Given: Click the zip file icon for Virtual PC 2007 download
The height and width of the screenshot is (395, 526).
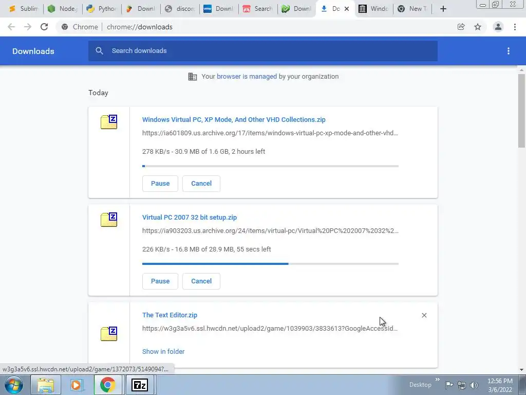Looking at the screenshot, I should point(109,220).
